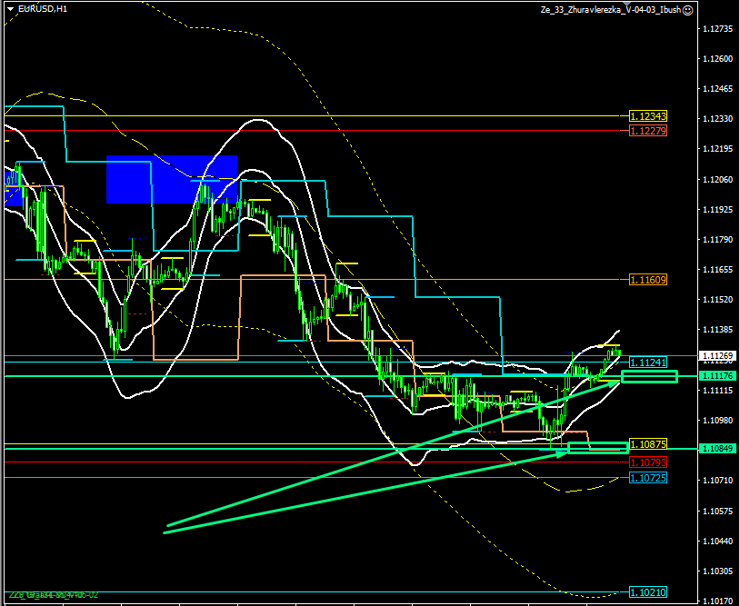740x606 pixels.
Task: Select the solid blue rectangle zone
Action: pos(171,179)
